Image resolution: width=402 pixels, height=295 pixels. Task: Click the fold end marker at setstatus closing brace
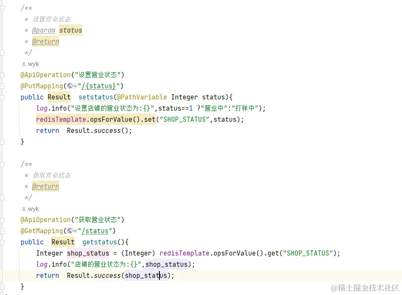point(2,141)
